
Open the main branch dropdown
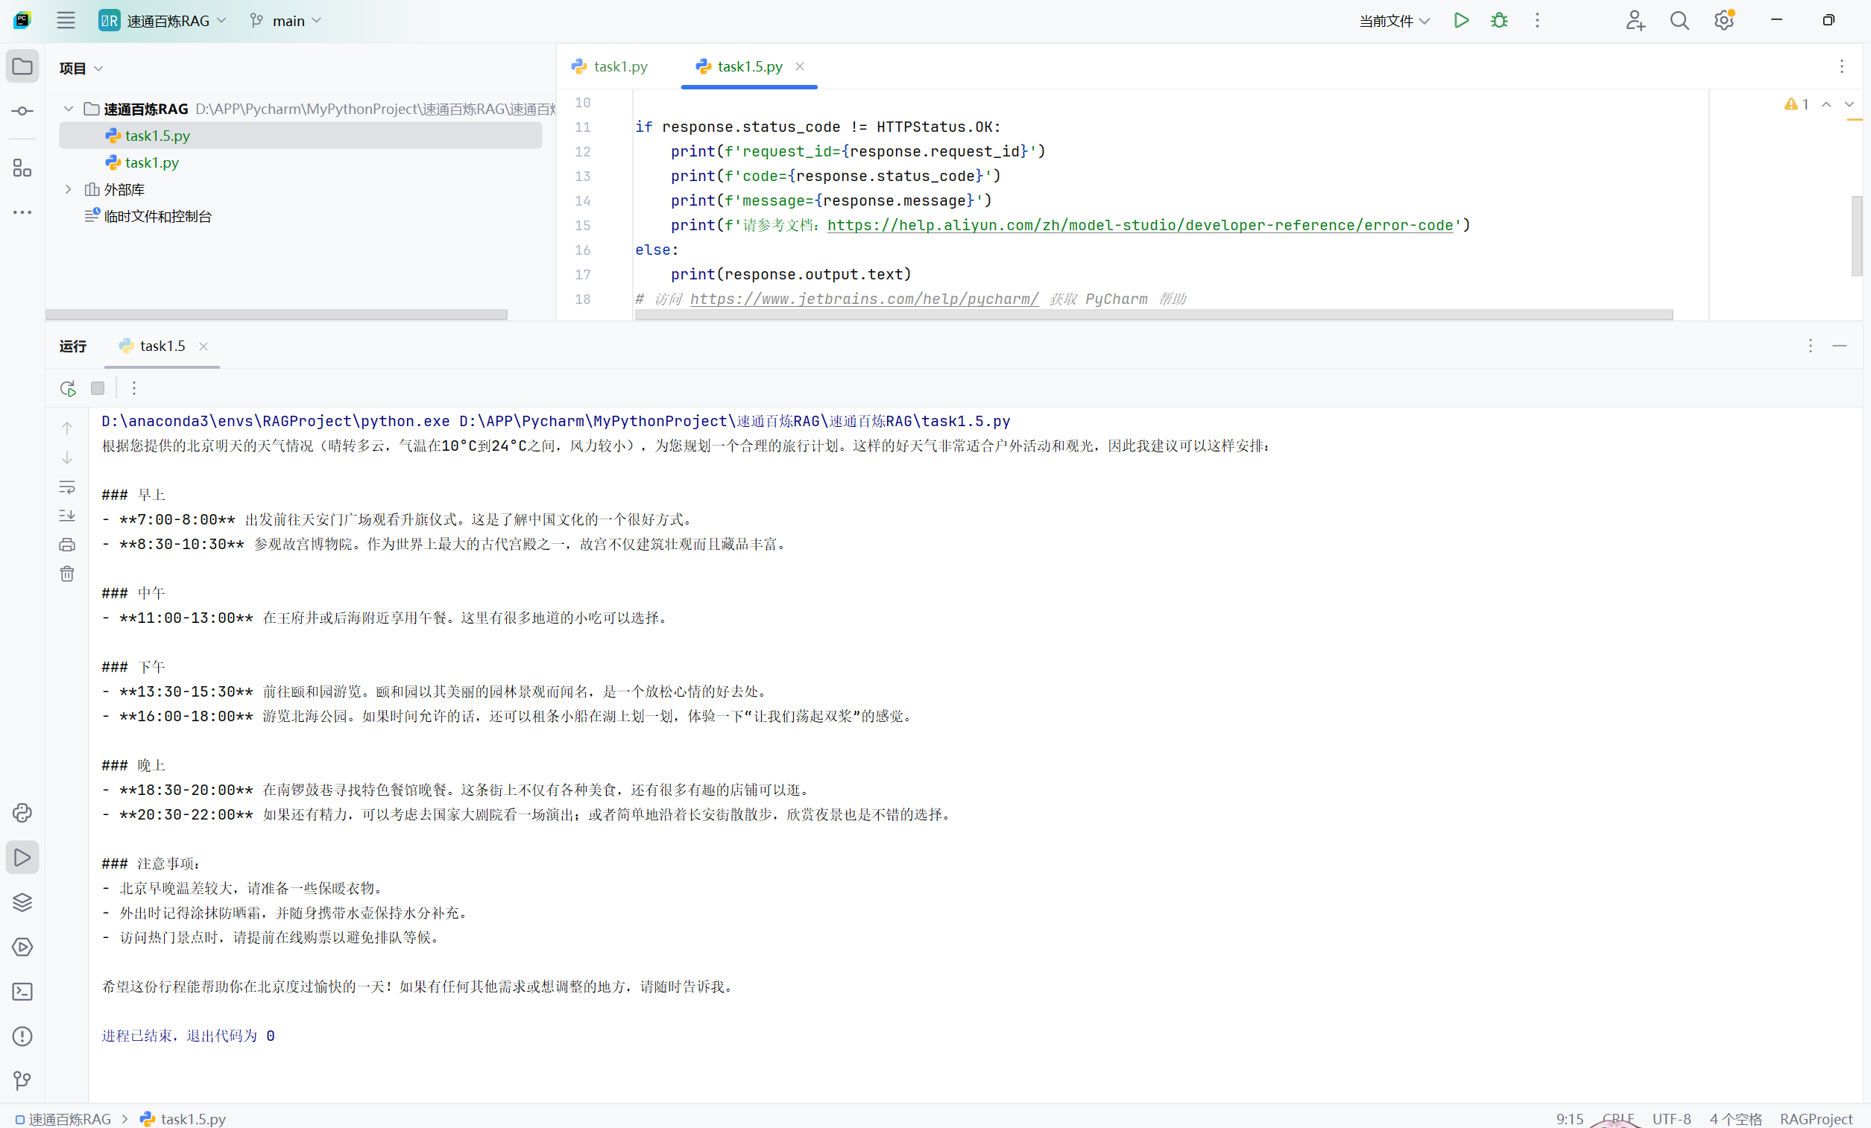(x=286, y=21)
